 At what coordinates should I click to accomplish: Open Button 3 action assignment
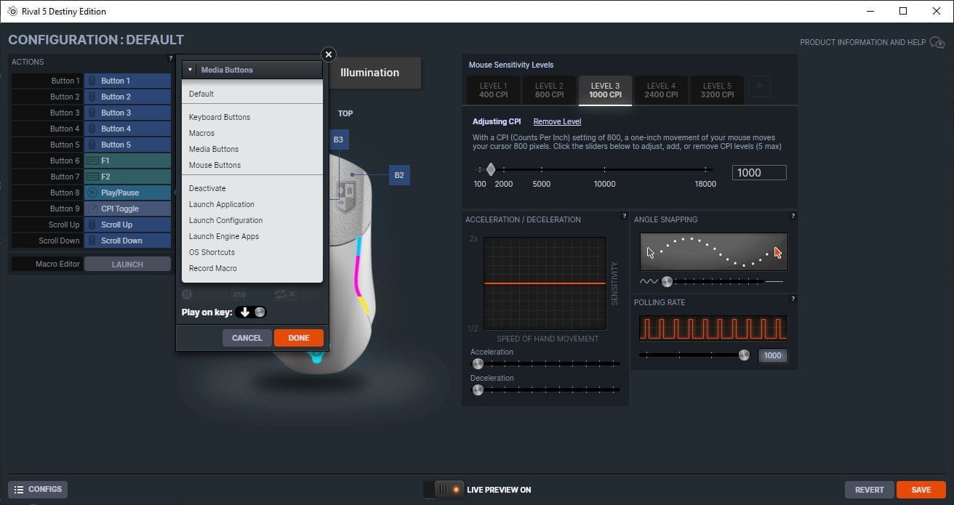click(127, 113)
